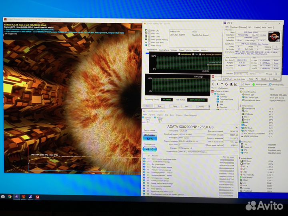The image size is (288, 216).
Task: Click CPU-Z Validate button
Action: click(264, 79)
